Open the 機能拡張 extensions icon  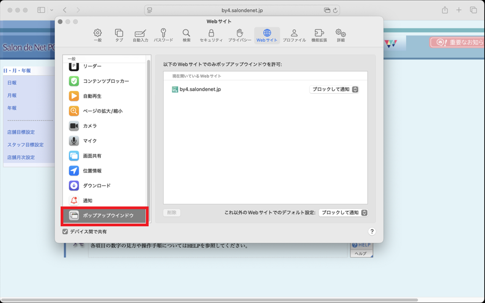[x=319, y=35]
